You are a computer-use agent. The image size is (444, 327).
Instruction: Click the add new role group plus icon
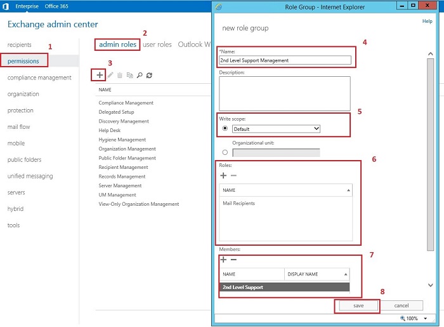click(x=100, y=75)
